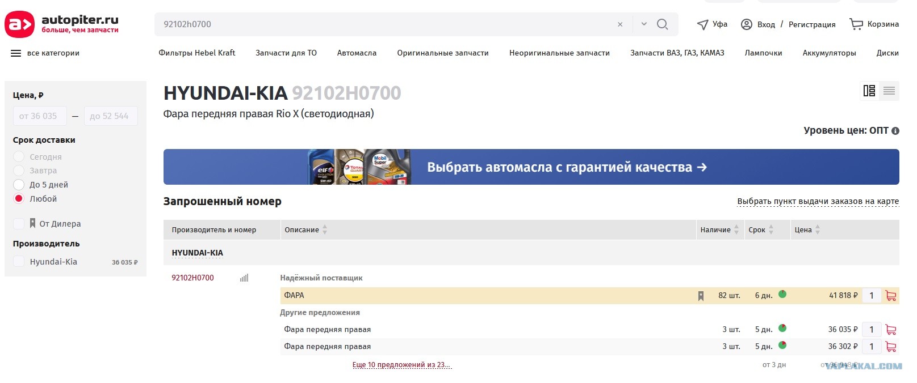Open HYUNDAI-KIA manufacturer link in table
917x383 pixels.
coord(197,253)
